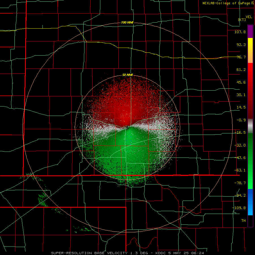The width and height of the screenshot is (255, 255).
Task: Click the blue segment of the color bar
Action: coord(250,202)
